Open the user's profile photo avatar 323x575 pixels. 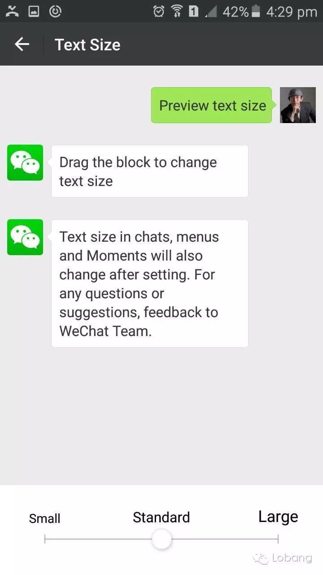point(298,105)
